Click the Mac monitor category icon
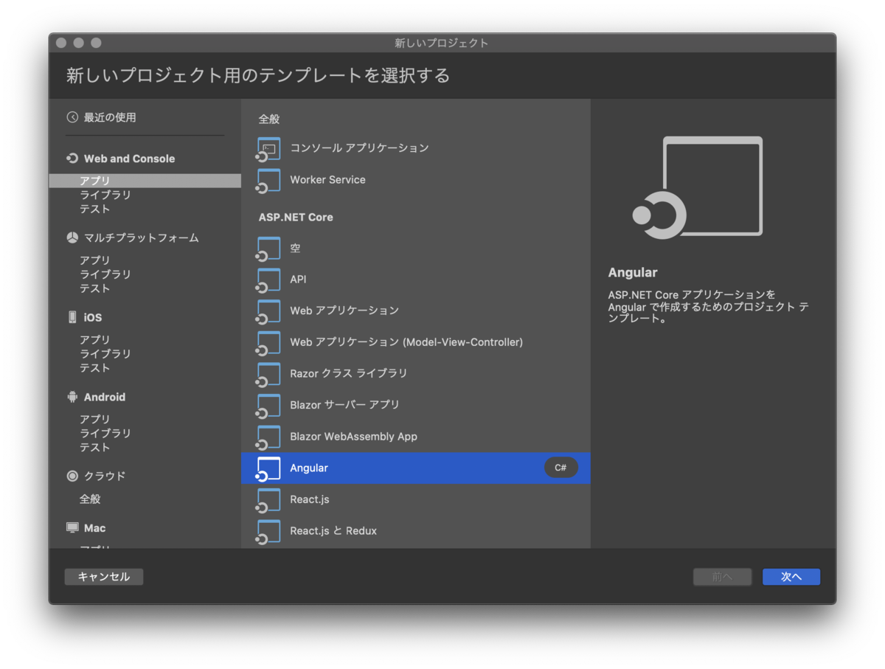The width and height of the screenshot is (885, 669). click(72, 528)
